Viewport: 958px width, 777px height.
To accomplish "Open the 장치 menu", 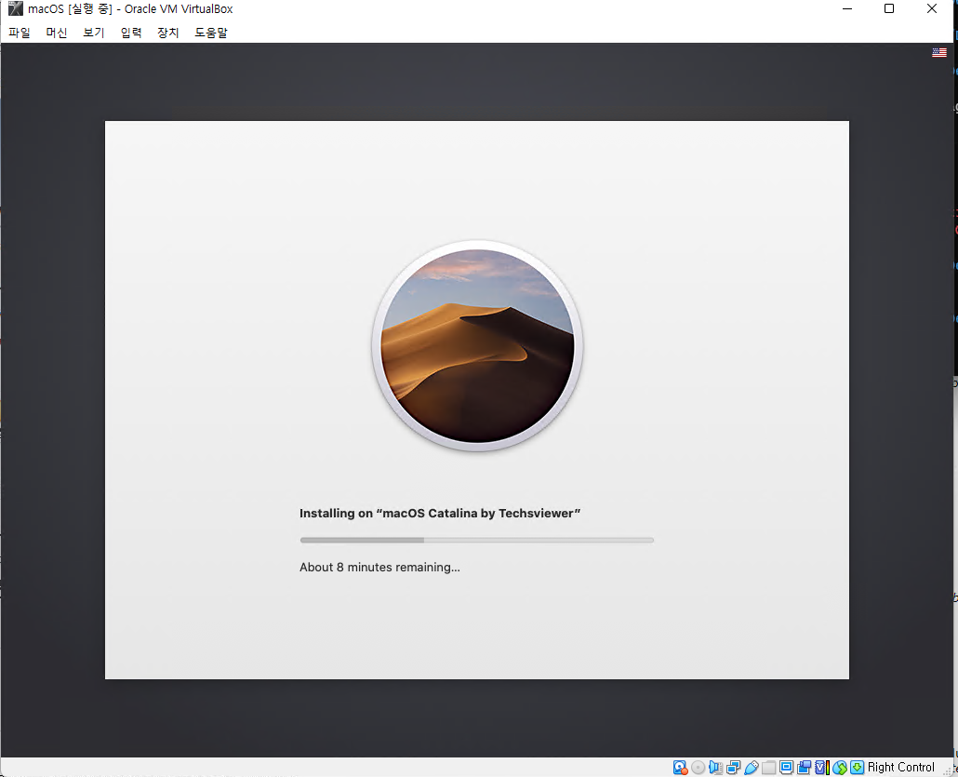I will 167,33.
